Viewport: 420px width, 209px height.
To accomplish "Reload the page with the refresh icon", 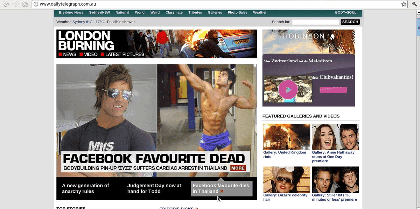I will (25, 4).
